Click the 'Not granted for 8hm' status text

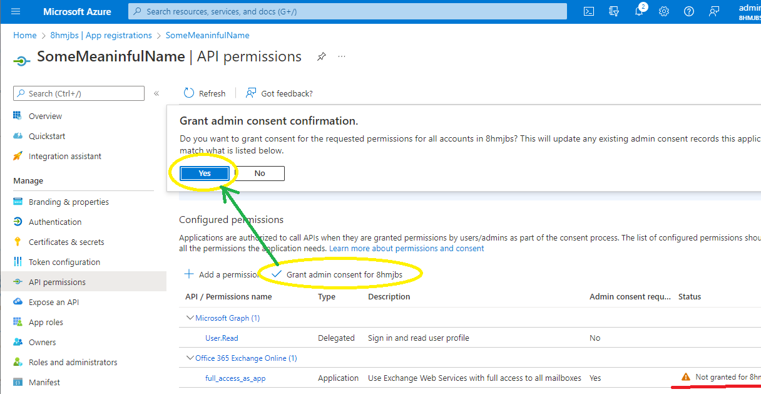[x=728, y=377]
